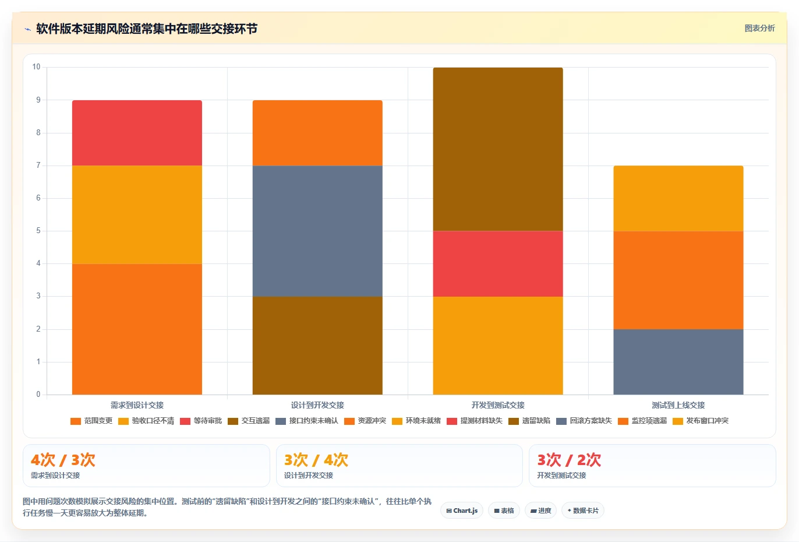
Task: Click the 数据卡片 tag chip
Action: 583,511
